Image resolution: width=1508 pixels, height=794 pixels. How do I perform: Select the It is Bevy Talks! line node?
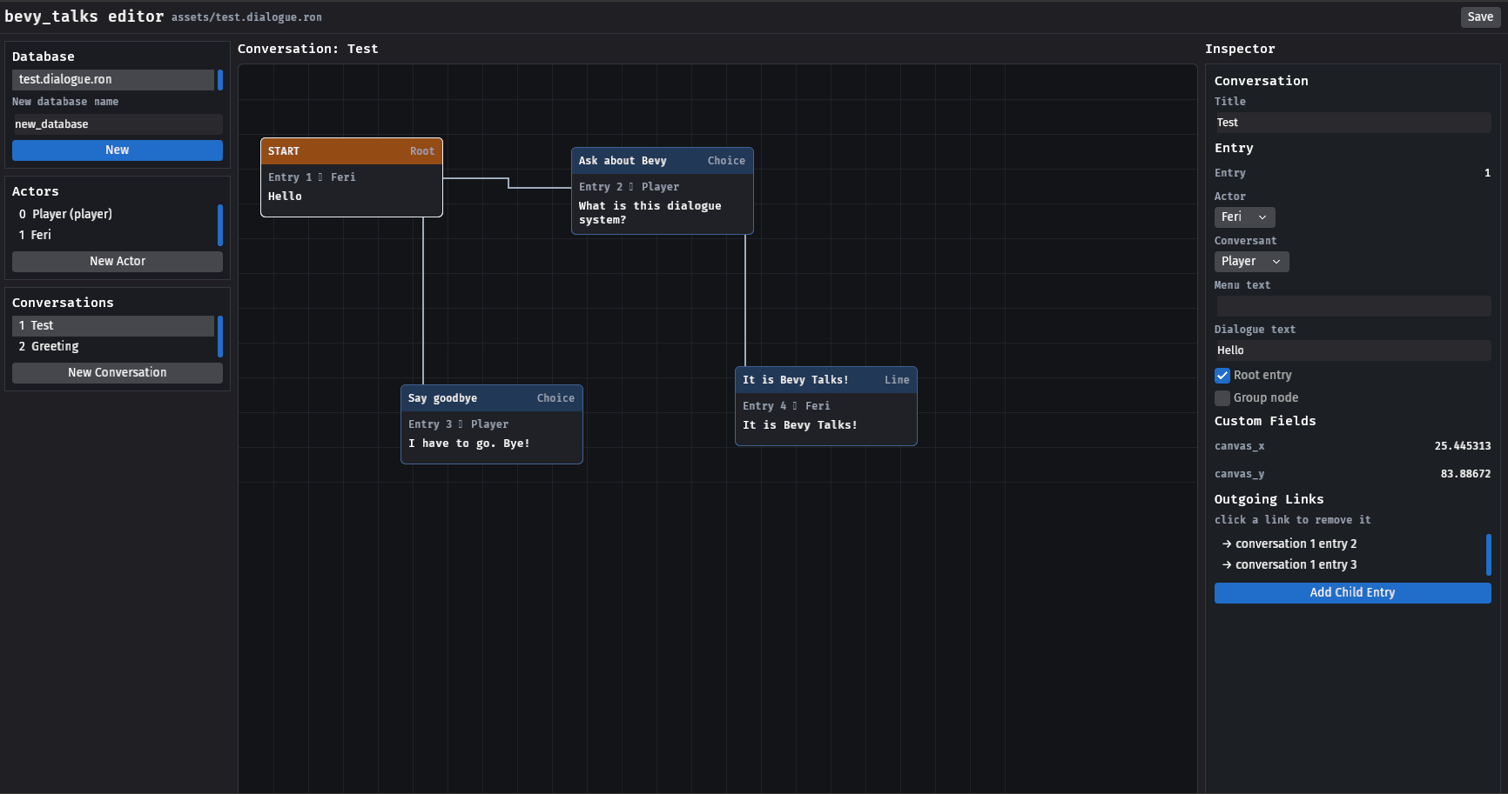[x=826, y=406]
